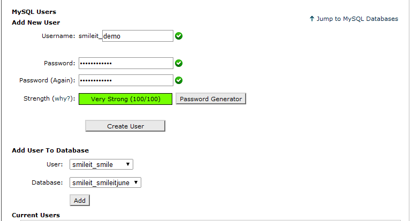Click the Current Users heading
The width and height of the screenshot is (411, 221).
(x=36, y=215)
